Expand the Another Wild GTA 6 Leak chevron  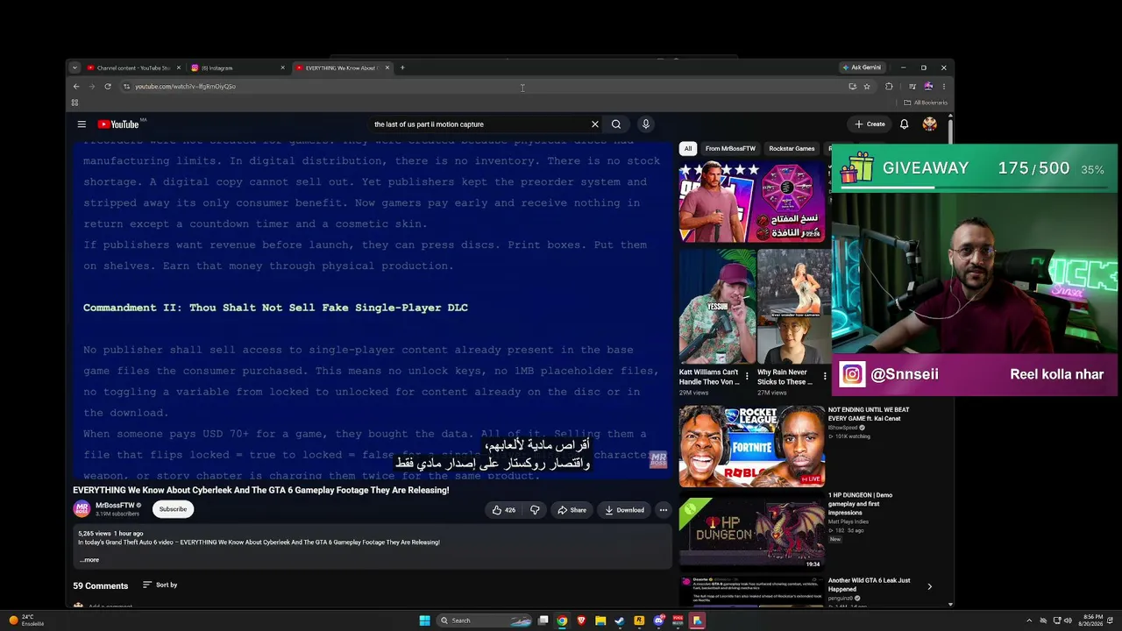929,586
